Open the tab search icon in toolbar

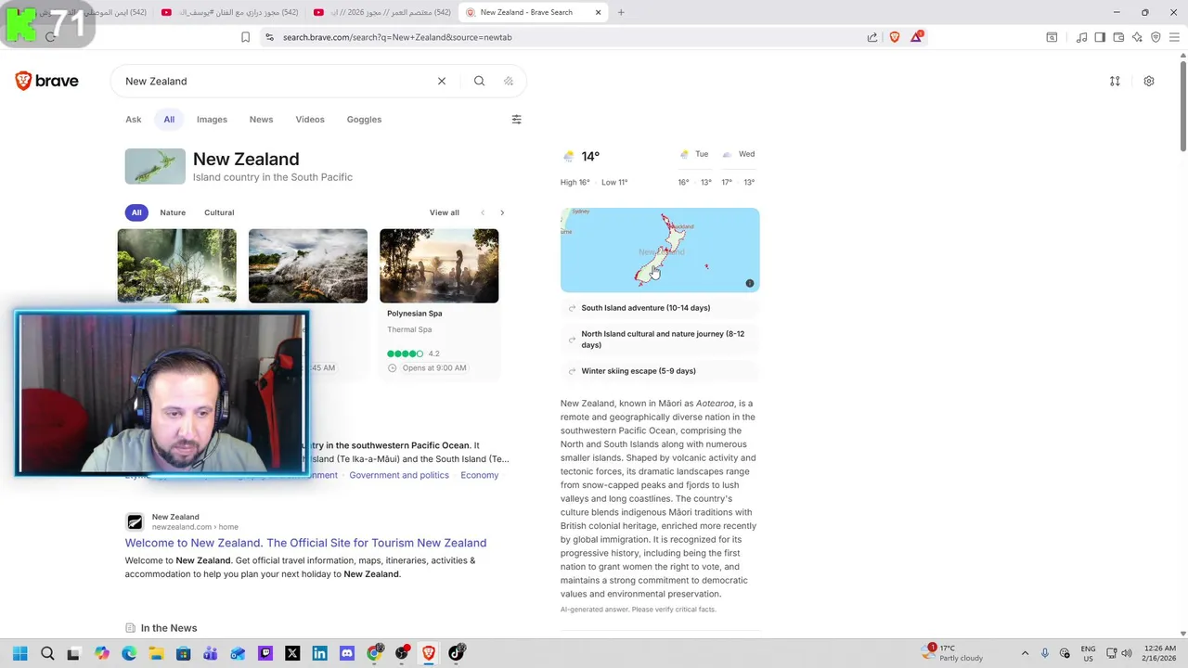point(1052,37)
